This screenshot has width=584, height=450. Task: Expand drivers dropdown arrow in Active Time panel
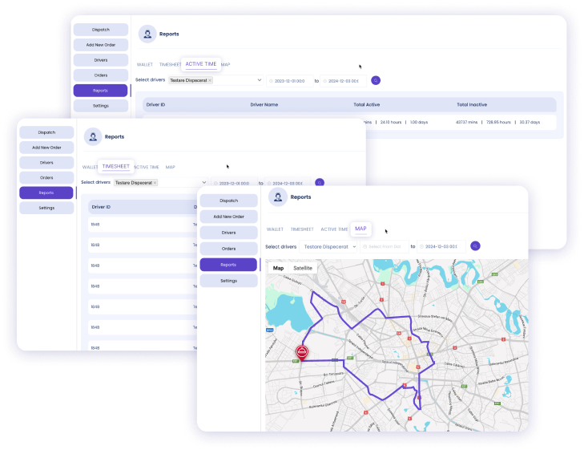click(259, 80)
